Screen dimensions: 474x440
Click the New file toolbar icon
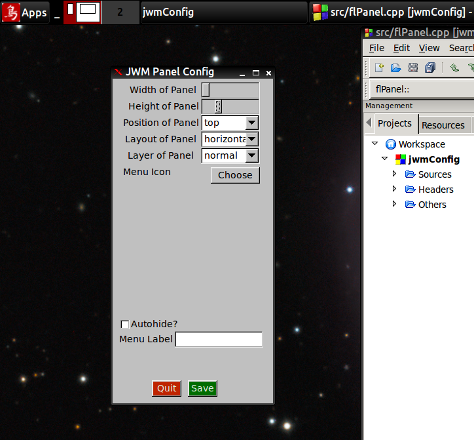[379, 68]
